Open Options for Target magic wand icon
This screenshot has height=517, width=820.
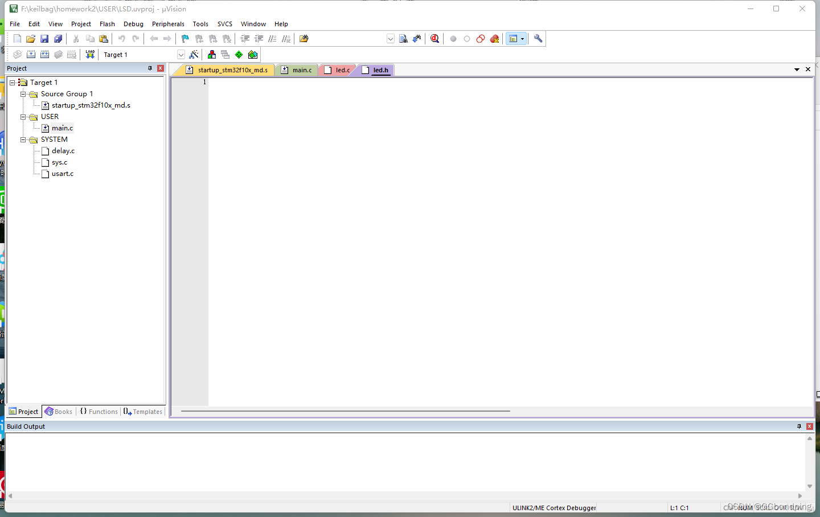point(194,55)
